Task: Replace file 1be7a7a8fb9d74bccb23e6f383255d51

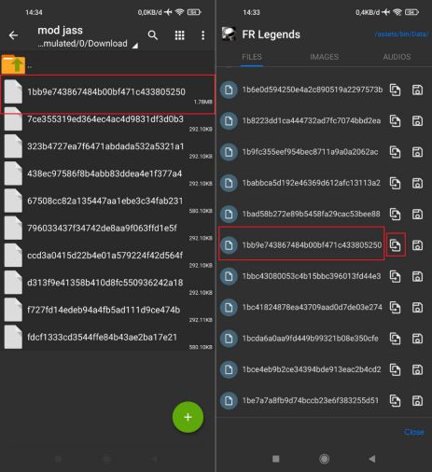Action: pos(396,400)
